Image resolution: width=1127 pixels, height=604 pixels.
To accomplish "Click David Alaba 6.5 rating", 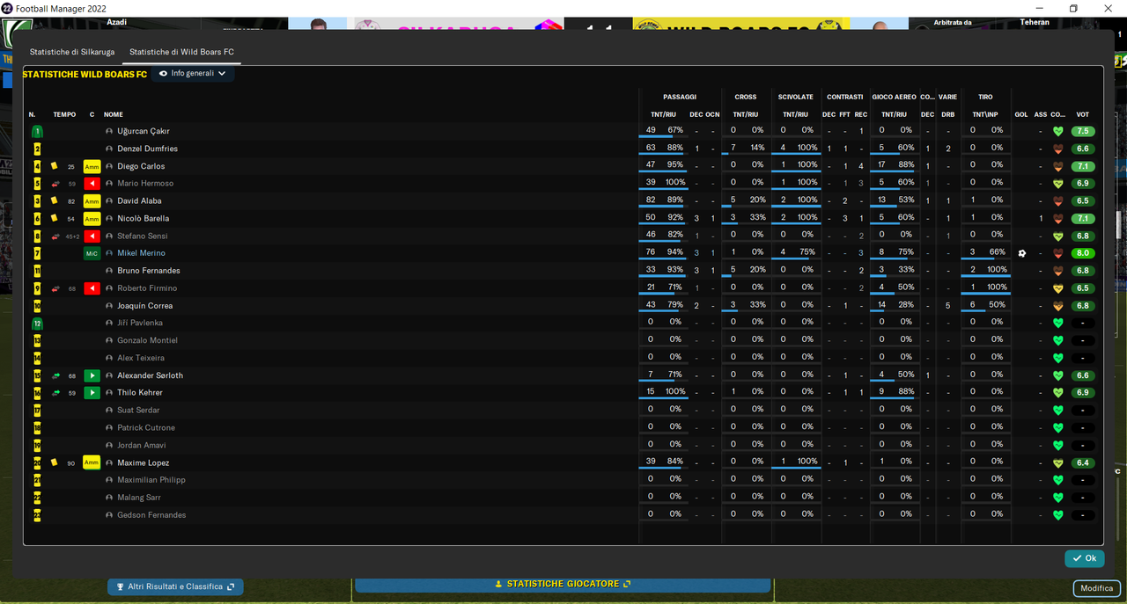I will (x=1083, y=201).
